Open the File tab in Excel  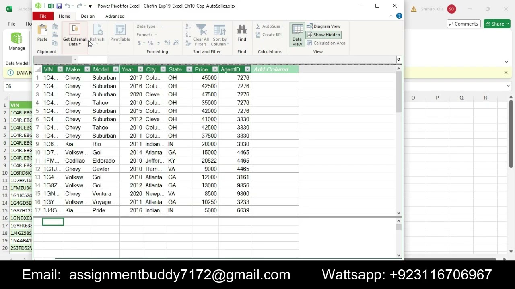click(12, 24)
